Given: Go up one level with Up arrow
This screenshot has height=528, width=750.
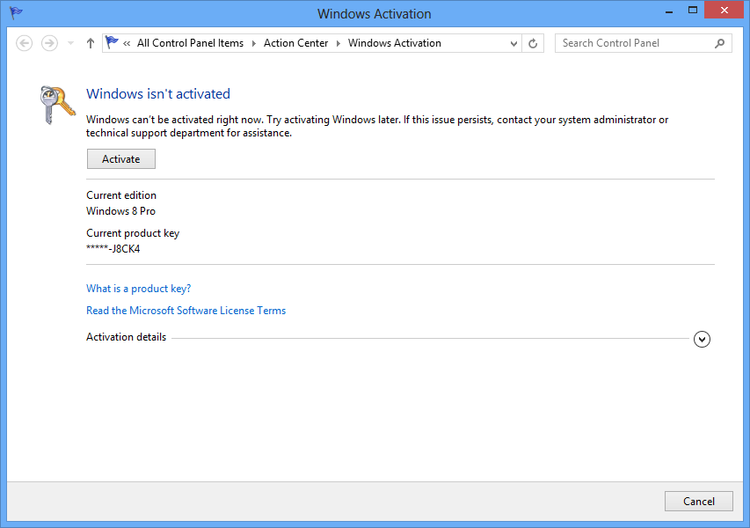Looking at the screenshot, I should 90,43.
